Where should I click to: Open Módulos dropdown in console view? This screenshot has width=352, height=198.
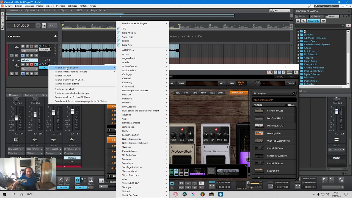(14, 95)
